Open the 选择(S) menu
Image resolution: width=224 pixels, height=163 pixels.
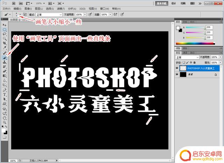tap(50, 9)
